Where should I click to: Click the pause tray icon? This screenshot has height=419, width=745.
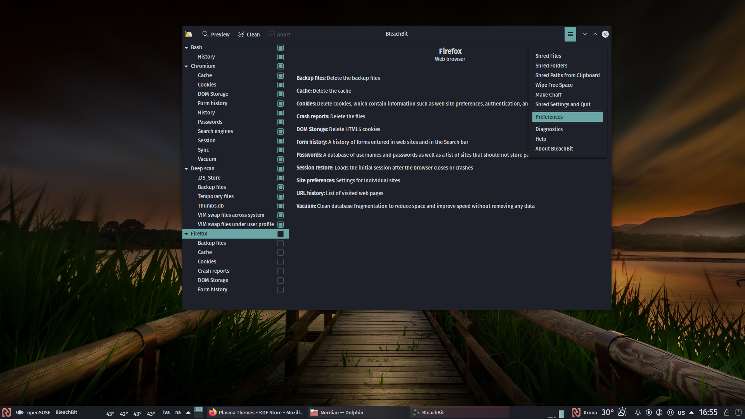tap(670, 412)
